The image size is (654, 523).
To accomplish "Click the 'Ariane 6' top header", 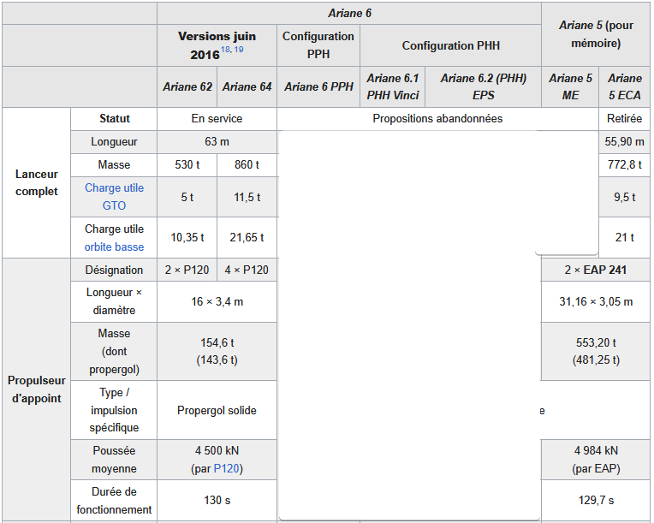I will [x=349, y=14].
